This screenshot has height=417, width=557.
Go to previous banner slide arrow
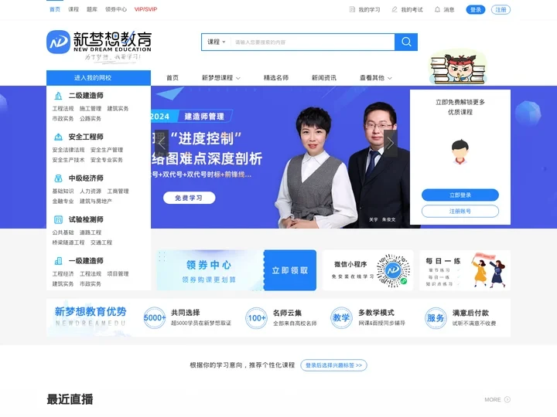click(x=162, y=144)
